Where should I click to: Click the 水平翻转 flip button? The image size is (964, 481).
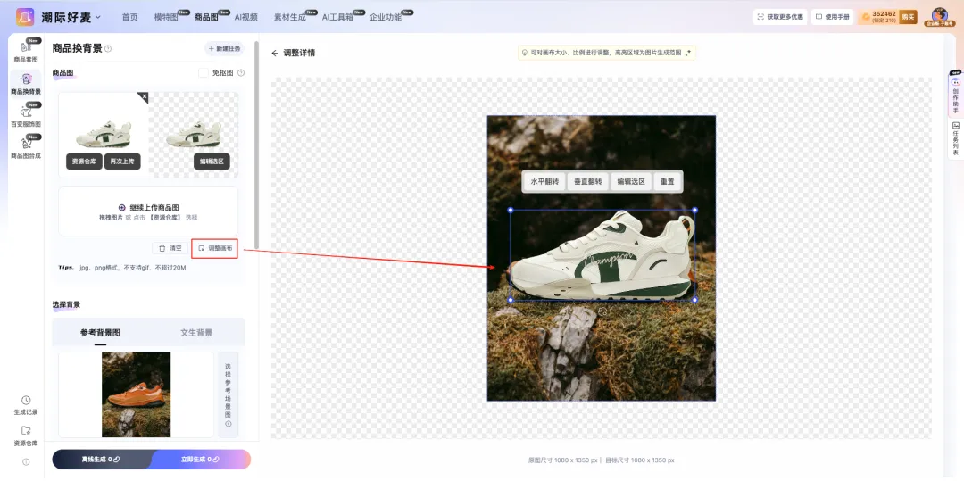[x=544, y=182]
